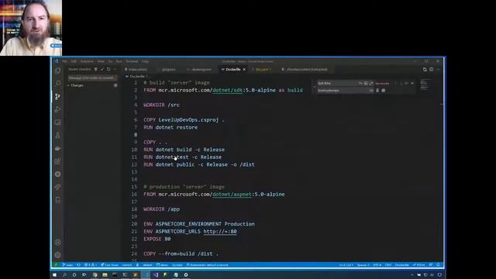The height and width of the screenshot is (279, 496).
Task: Open the View menu
Action: [101, 61]
